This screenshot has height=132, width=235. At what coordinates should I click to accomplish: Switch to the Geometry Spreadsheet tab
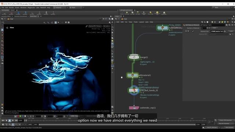pyautogui.click(x=21, y=16)
